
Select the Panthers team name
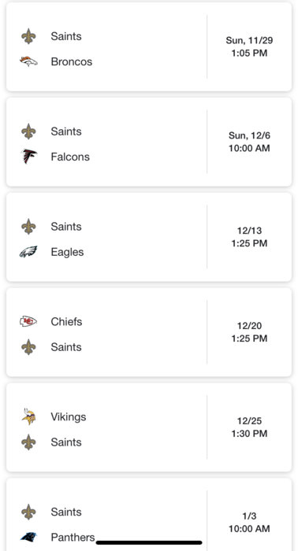(73, 538)
